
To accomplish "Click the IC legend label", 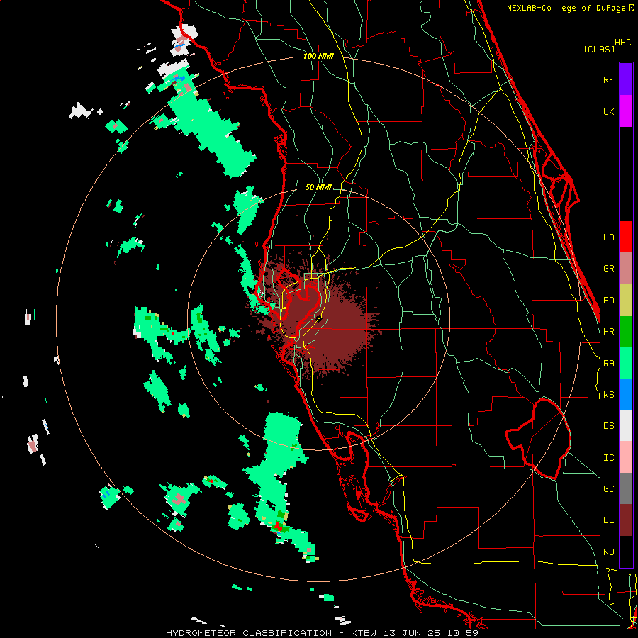I will pyautogui.click(x=608, y=458).
